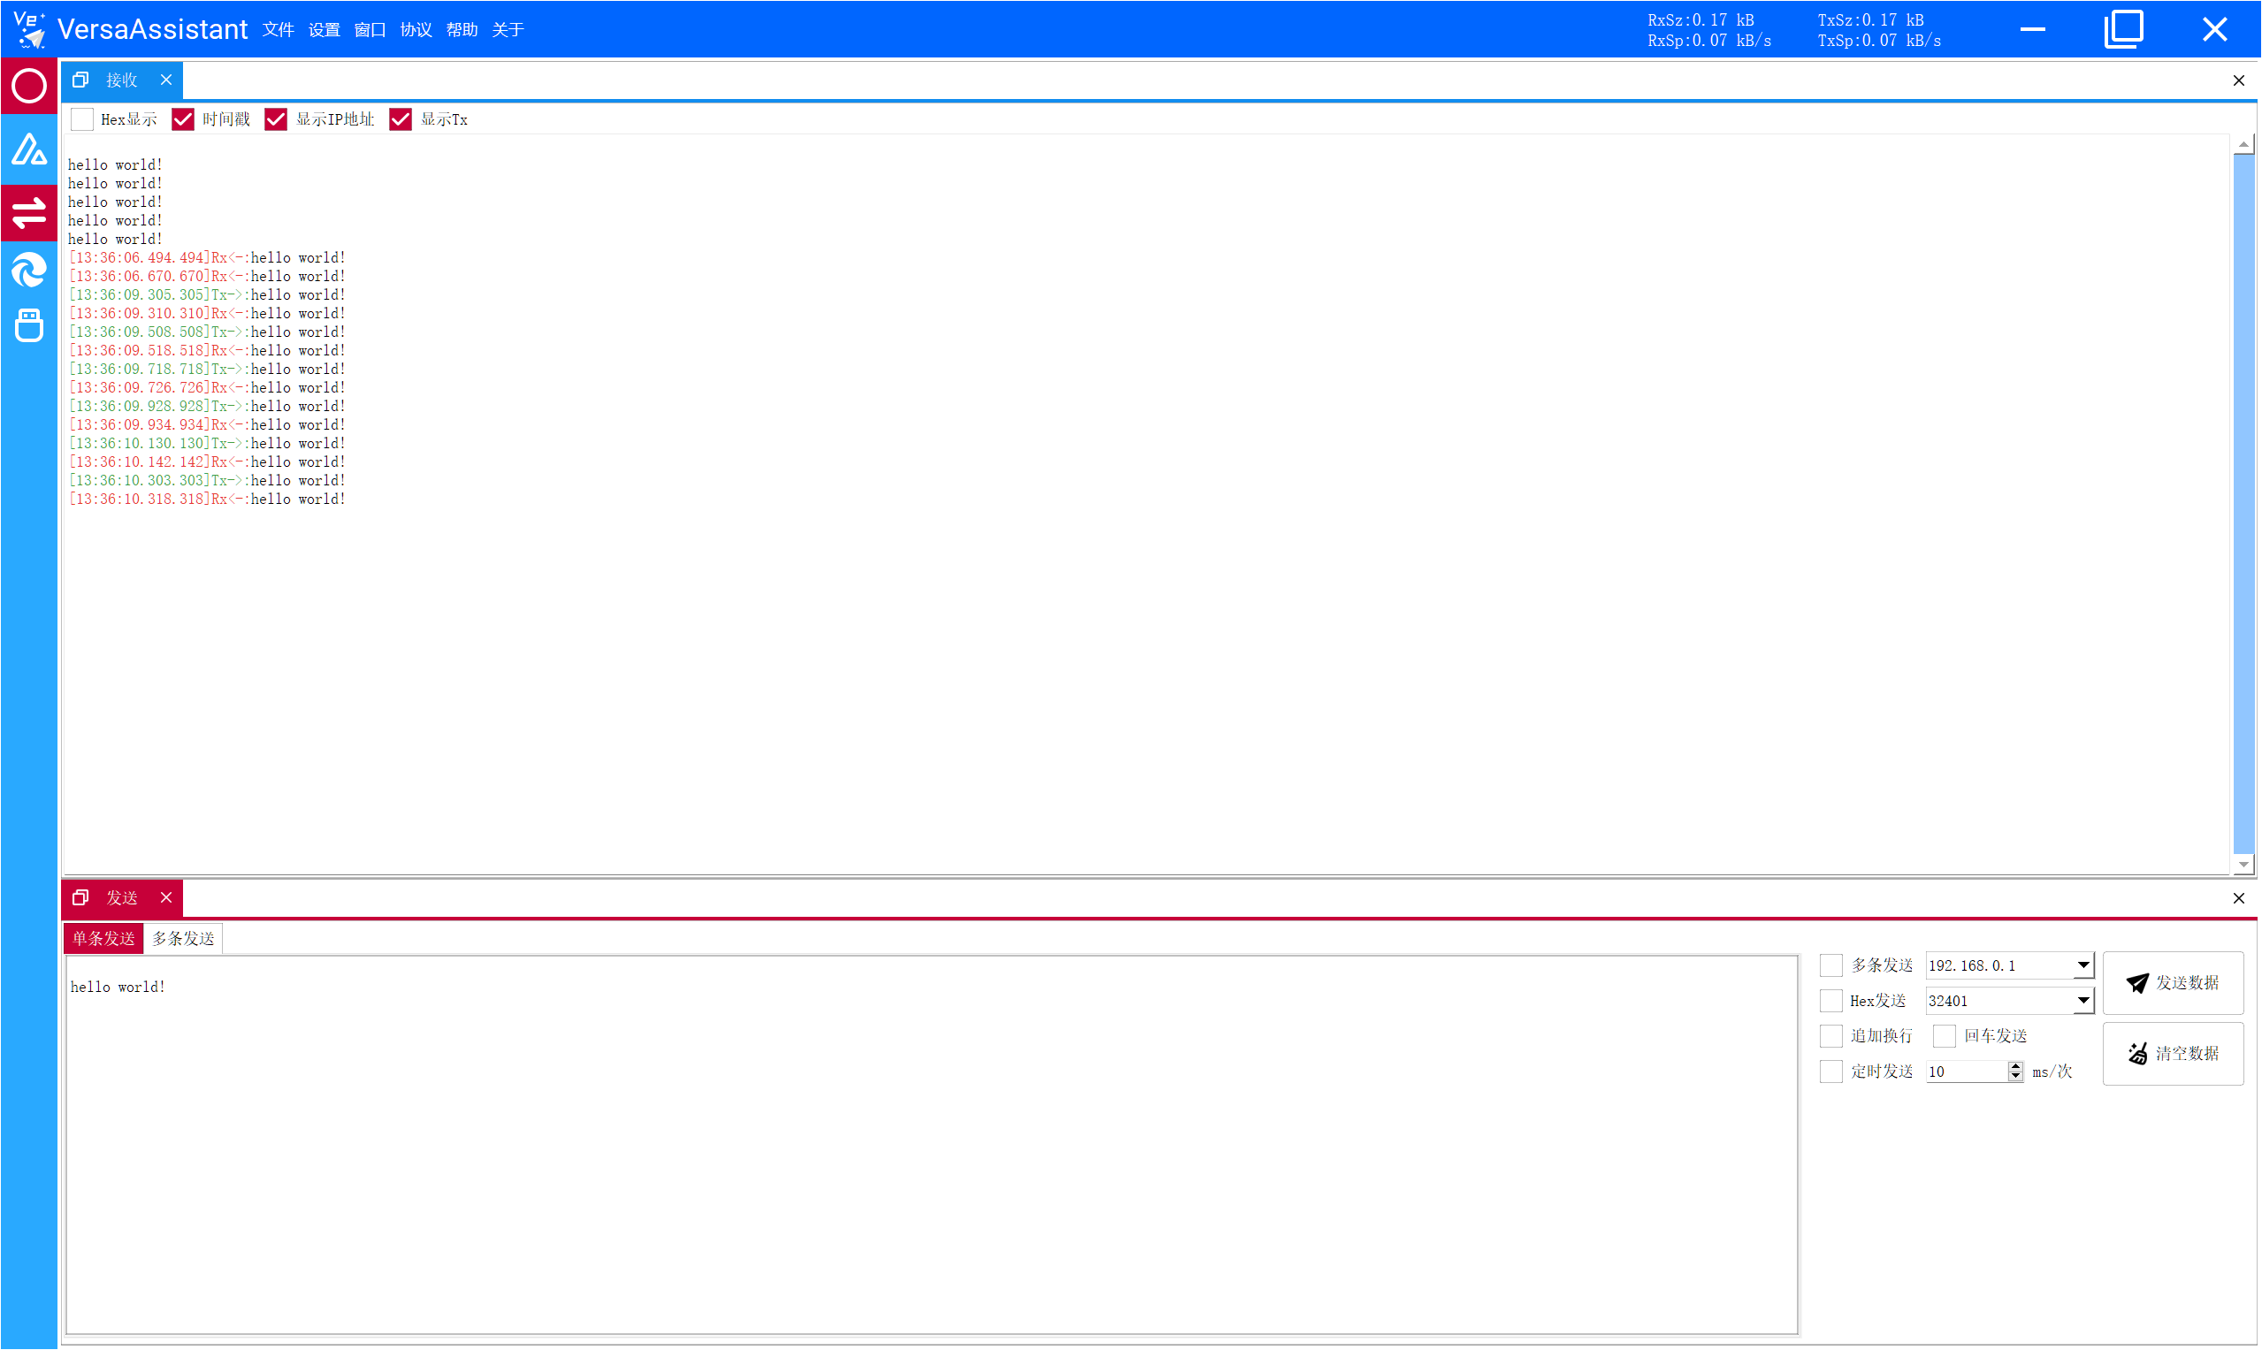Click the receive log scrollbar up arrow
This screenshot has width=2262, height=1350.
coord(2244,145)
